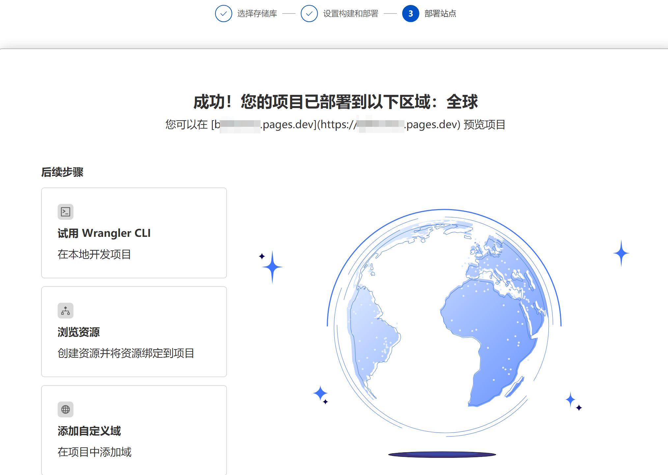Open the 添加自定义域 card title
The image size is (668, 475).
click(x=89, y=431)
